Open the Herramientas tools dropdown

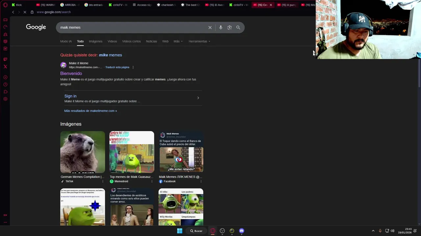pos(199,41)
